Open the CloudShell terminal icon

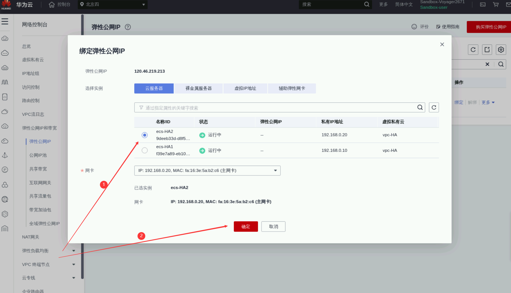point(483,4)
